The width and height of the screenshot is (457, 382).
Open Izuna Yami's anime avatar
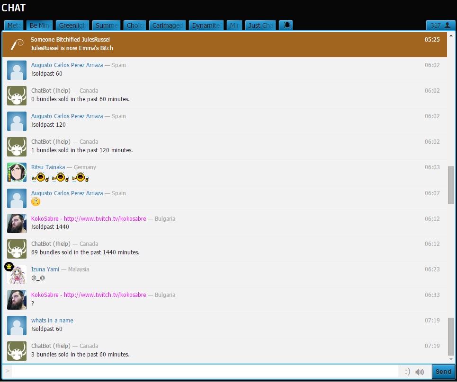coord(18,275)
